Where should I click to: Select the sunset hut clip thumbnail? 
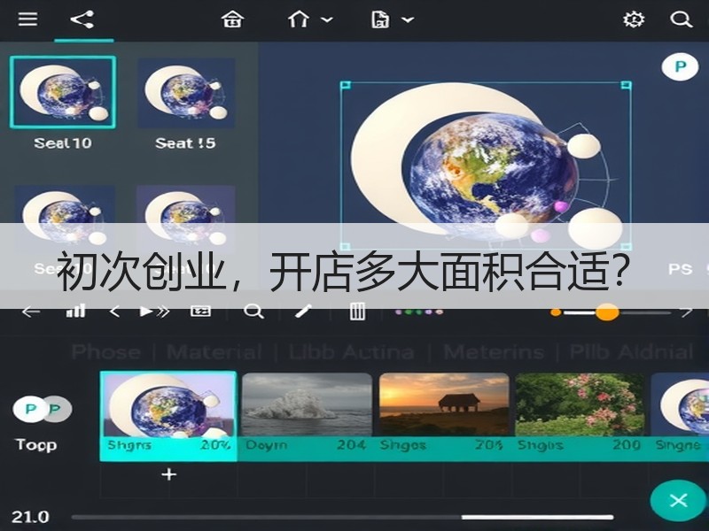tap(444, 404)
